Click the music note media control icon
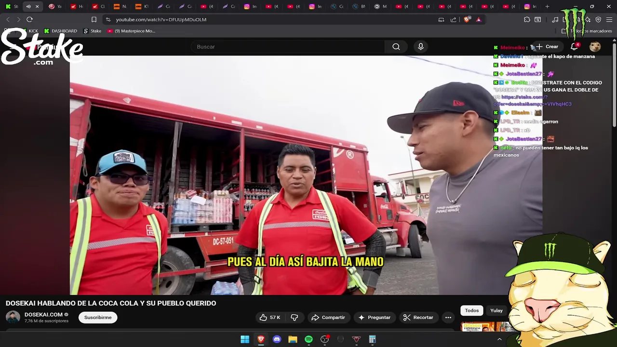The height and width of the screenshot is (347, 617). tap(555, 19)
